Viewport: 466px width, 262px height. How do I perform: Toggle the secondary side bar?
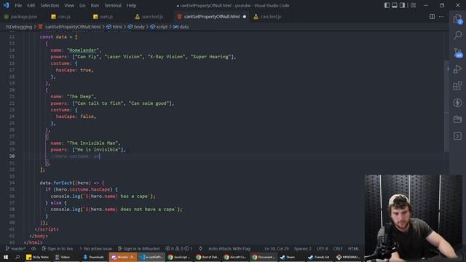coord(402,5)
